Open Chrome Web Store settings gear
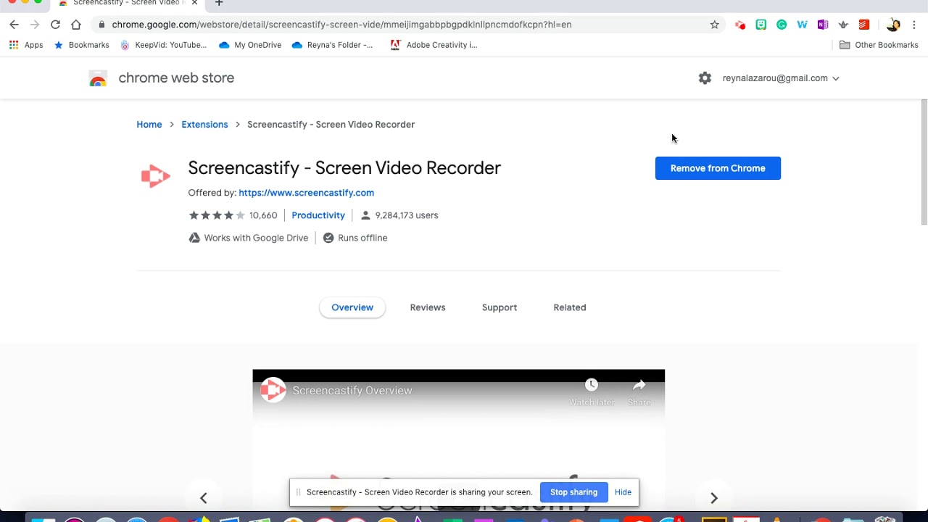The height and width of the screenshot is (522, 928). (x=705, y=78)
